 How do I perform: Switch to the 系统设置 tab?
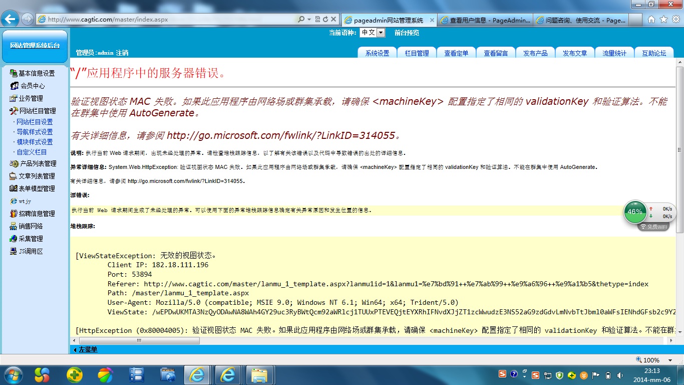click(377, 53)
